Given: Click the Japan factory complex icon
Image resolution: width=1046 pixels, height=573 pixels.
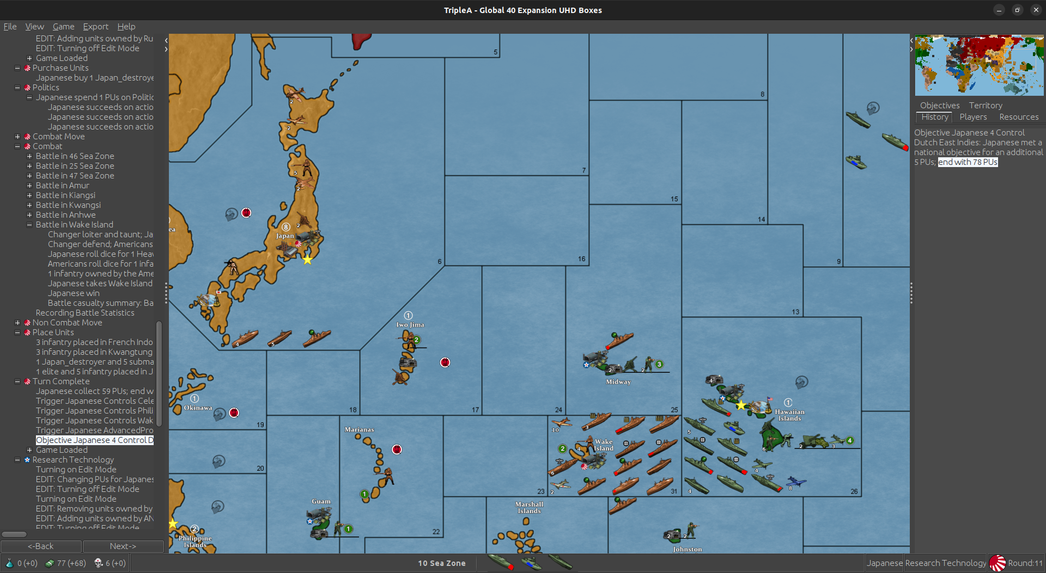Looking at the screenshot, I should click(x=287, y=249).
